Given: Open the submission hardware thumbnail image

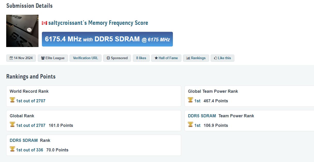Looking at the screenshot, I should (x=22, y=31).
